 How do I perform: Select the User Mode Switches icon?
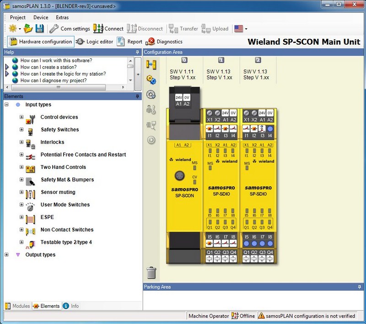click(x=30, y=207)
